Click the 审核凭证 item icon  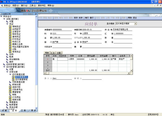pos(10,34)
